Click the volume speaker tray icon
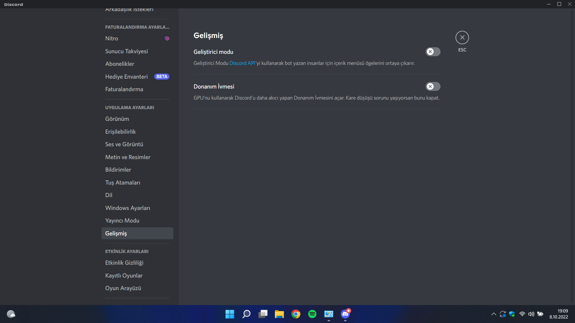This screenshot has height=323, width=575. coord(531,314)
